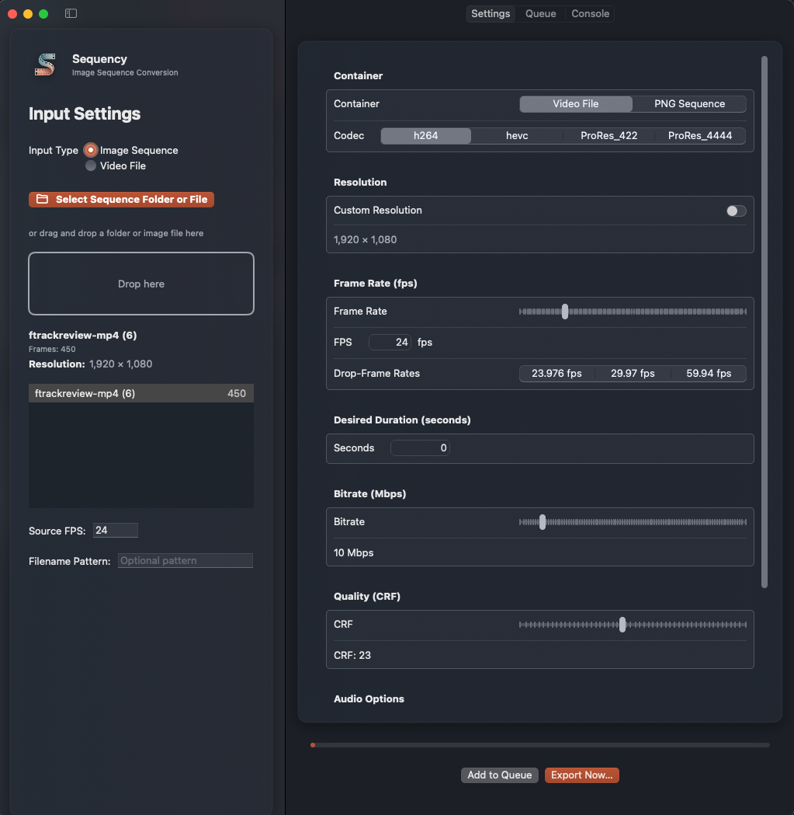Click the Input Settings heading
Image resolution: width=794 pixels, height=815 pixels.
(85, 114)
